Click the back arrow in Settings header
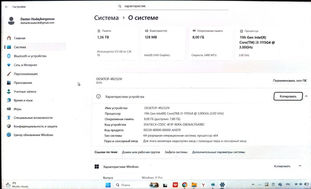 click(7, 7)
